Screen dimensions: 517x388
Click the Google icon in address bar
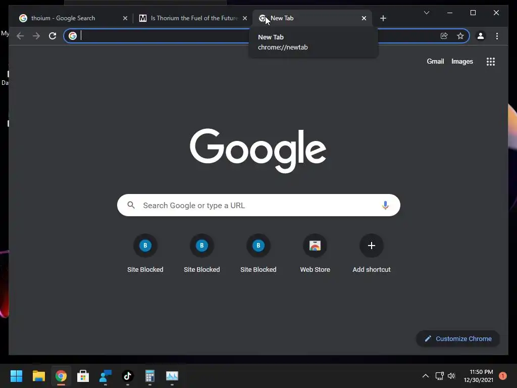tap(73, 36)
